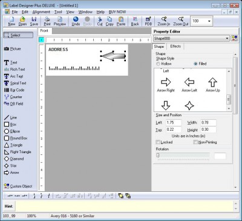Viewport: 242px width, 221px height.
Task: Send object Back using toolbar icon
Action: (x=135, y=21)
